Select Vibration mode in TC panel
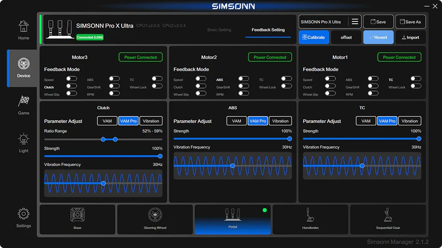 coord(410,121)
